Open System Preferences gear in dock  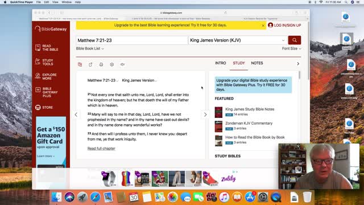click(263, 198)
